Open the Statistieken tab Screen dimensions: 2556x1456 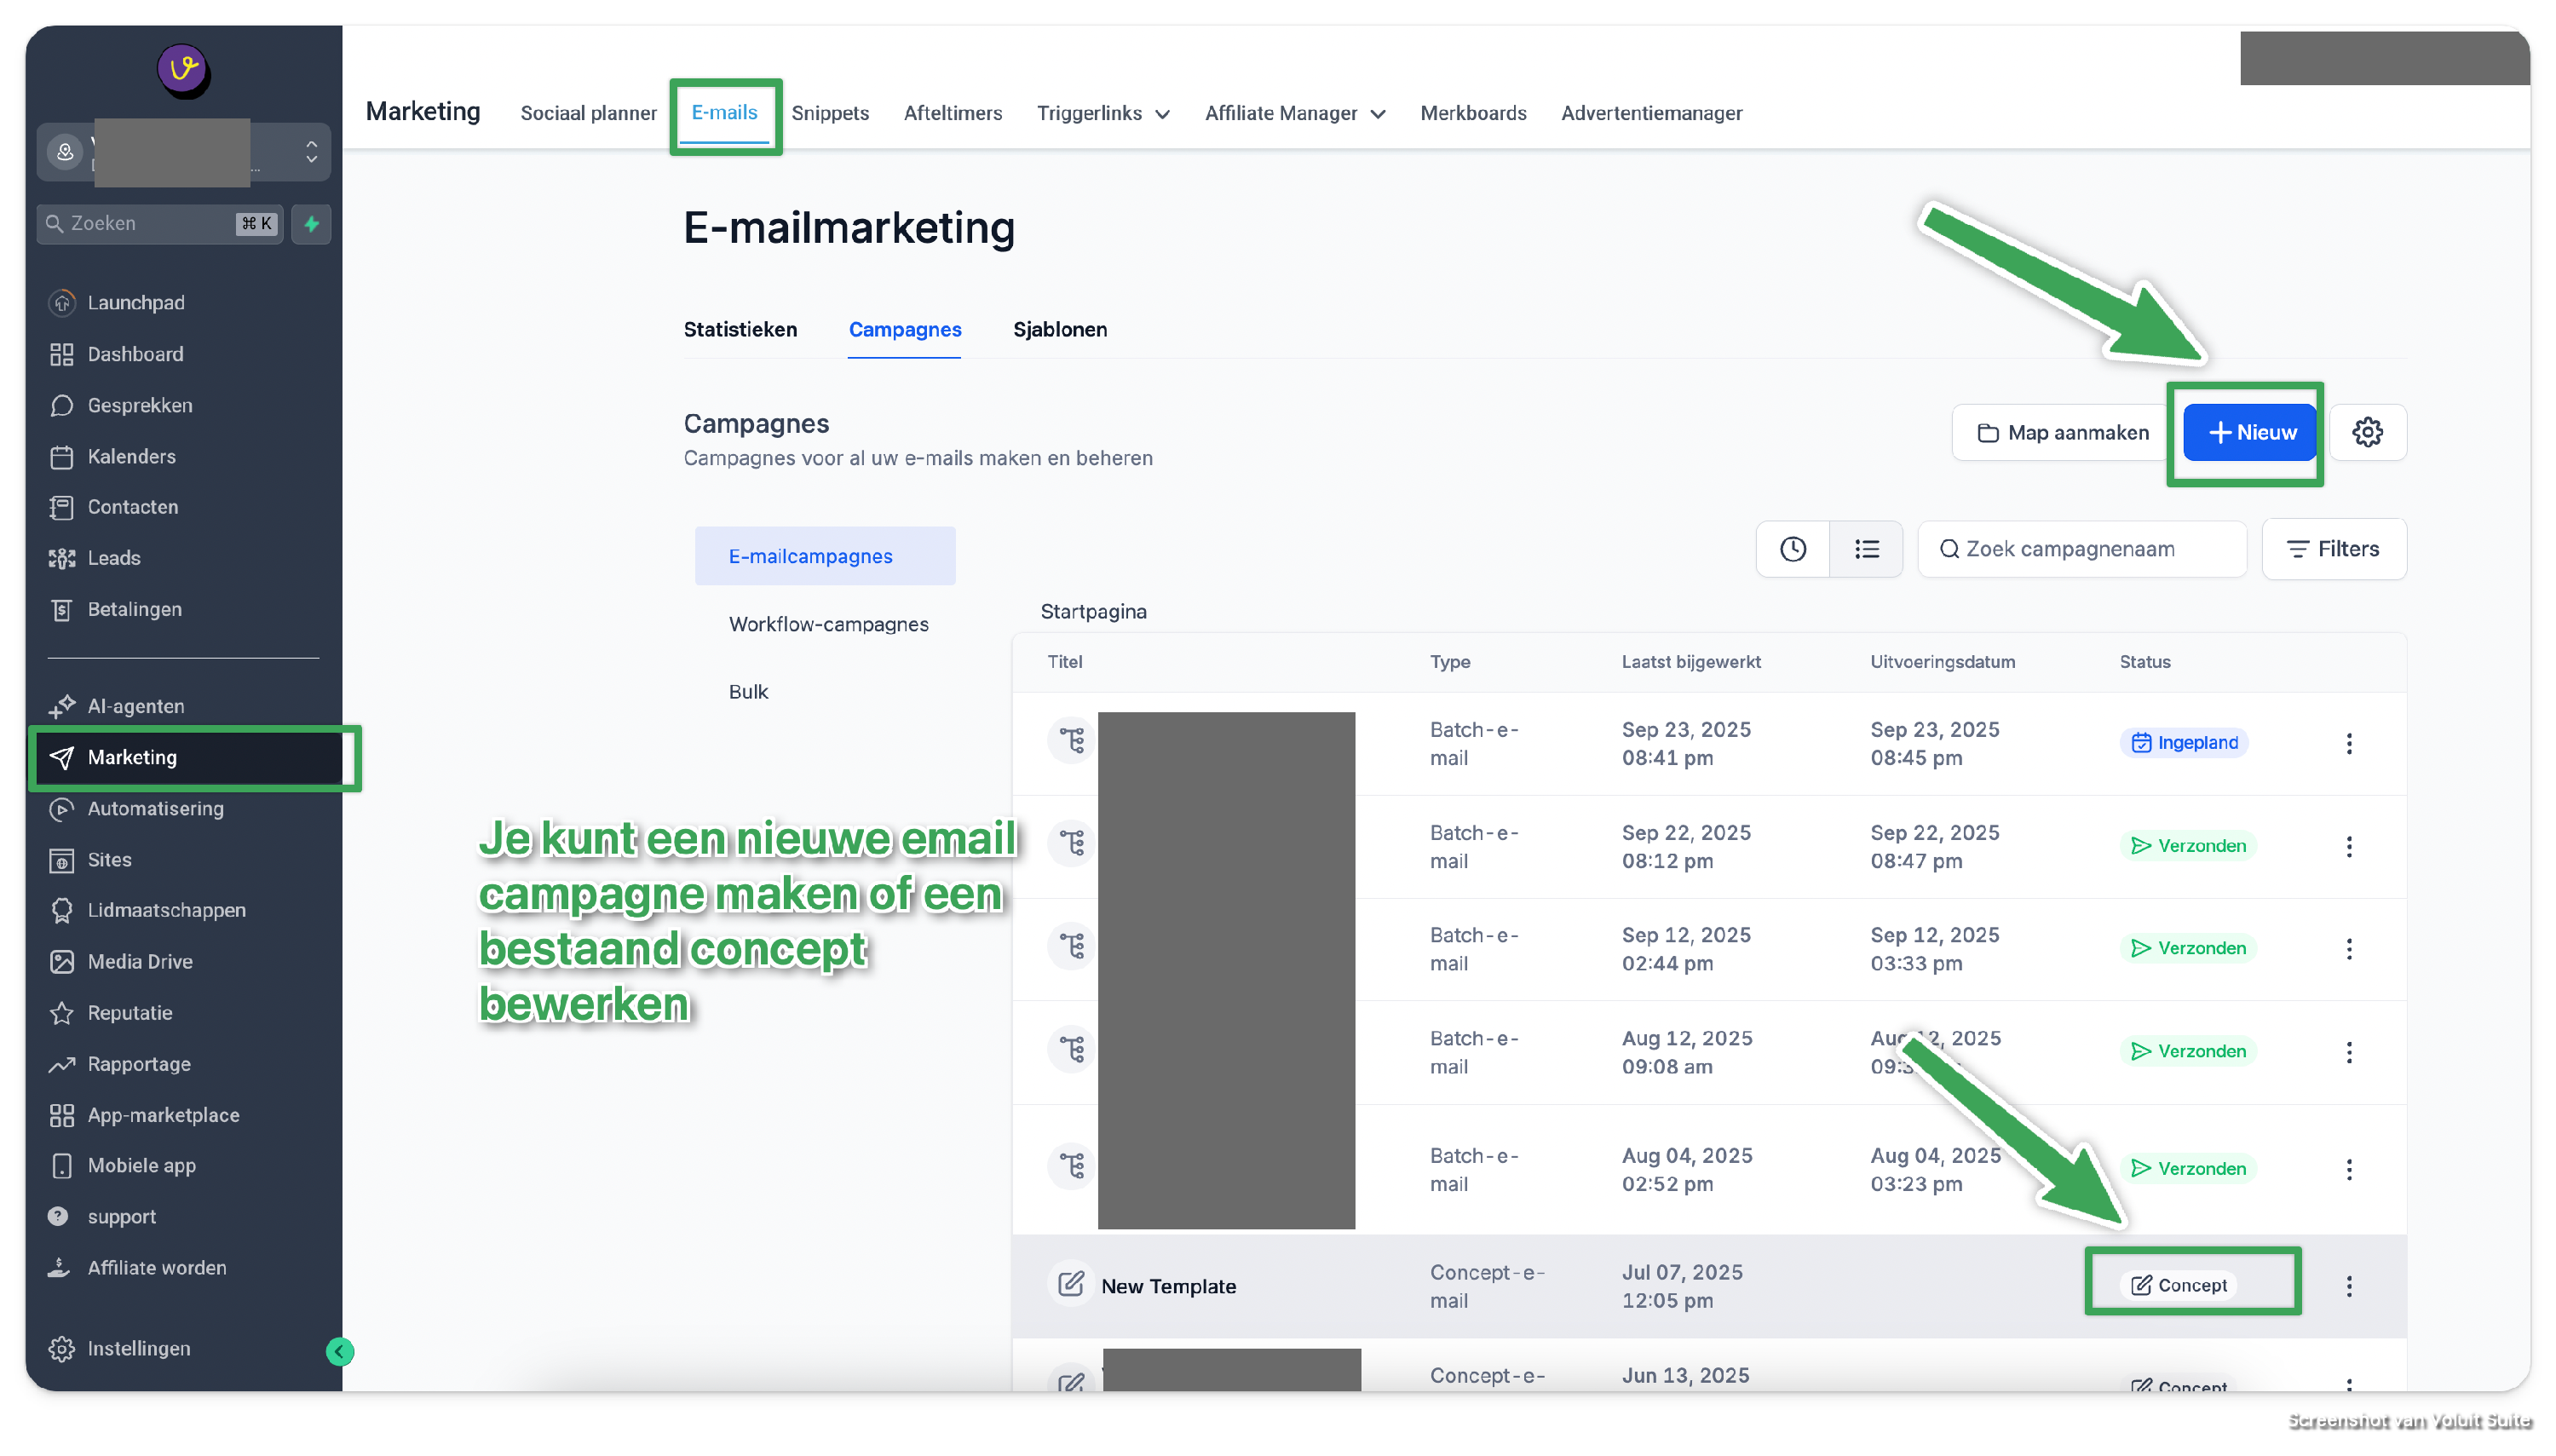[740, 329]
